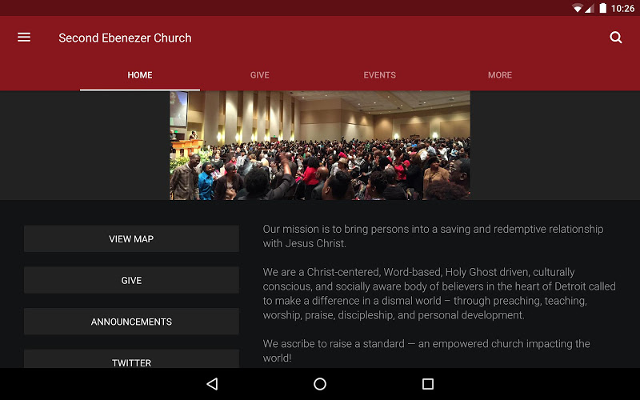
Task: Tap the Android back triangle button
Action: click(x=212, y=384)
